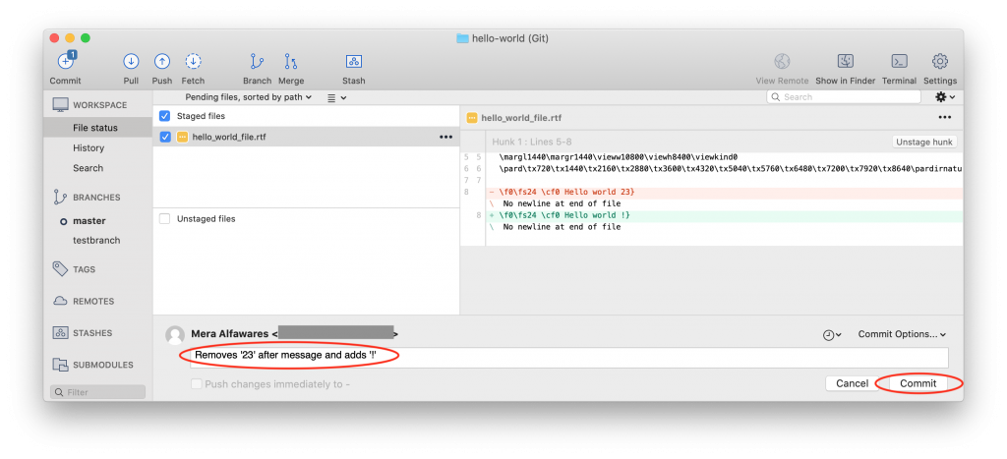Uncheck the Staged files checkbox
Screen dimensions: 1007x459
(165, 116)
